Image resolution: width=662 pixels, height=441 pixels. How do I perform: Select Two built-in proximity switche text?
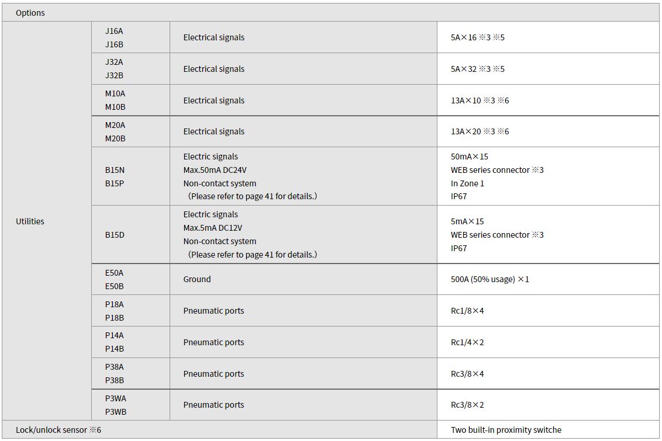506,430
